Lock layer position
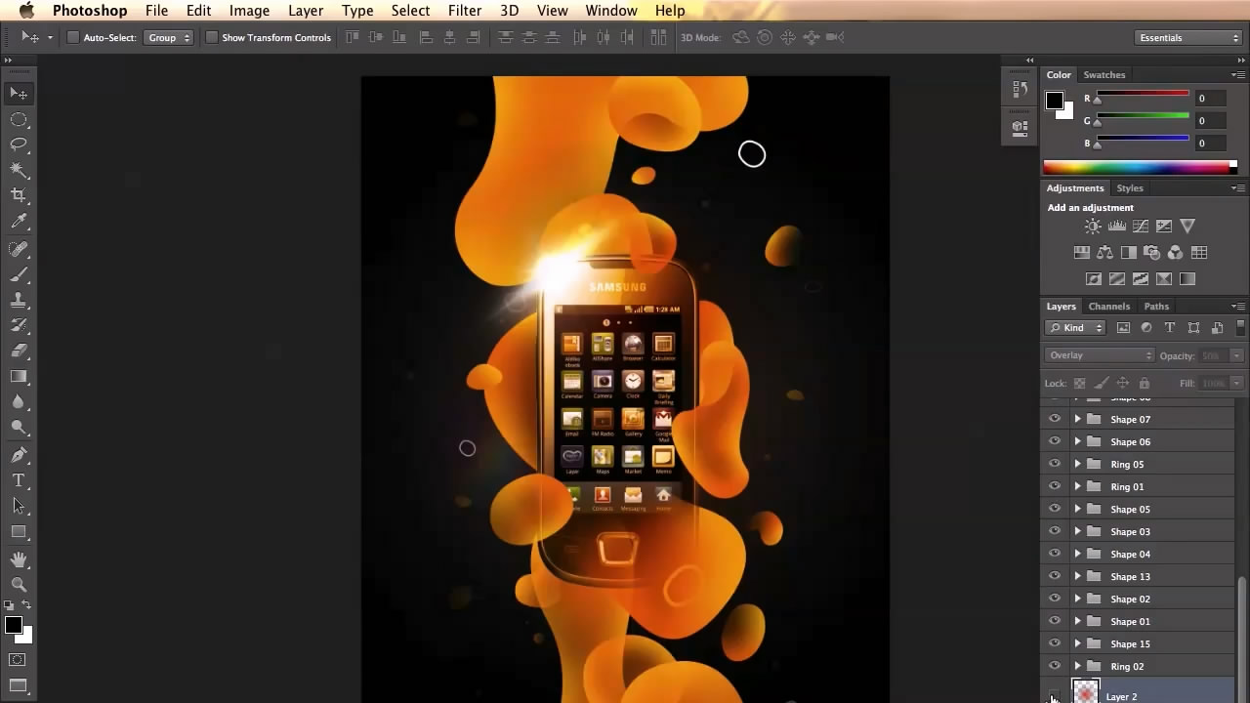 point(1123,384)
